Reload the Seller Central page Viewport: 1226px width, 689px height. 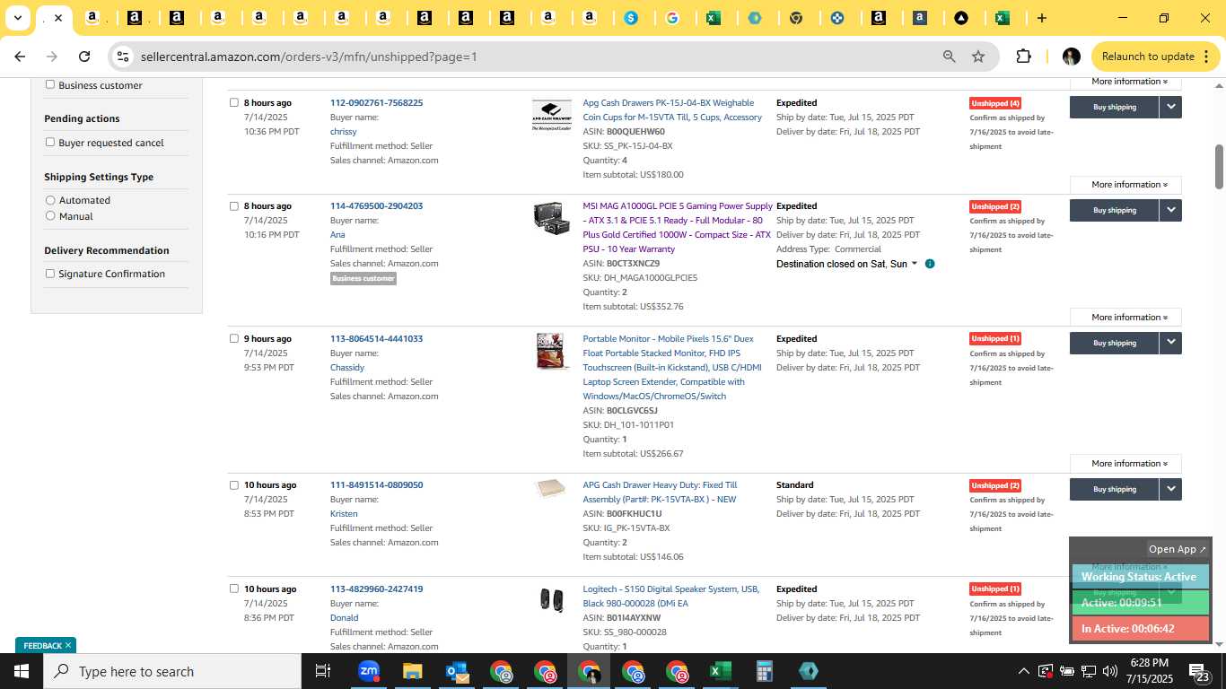84,57
